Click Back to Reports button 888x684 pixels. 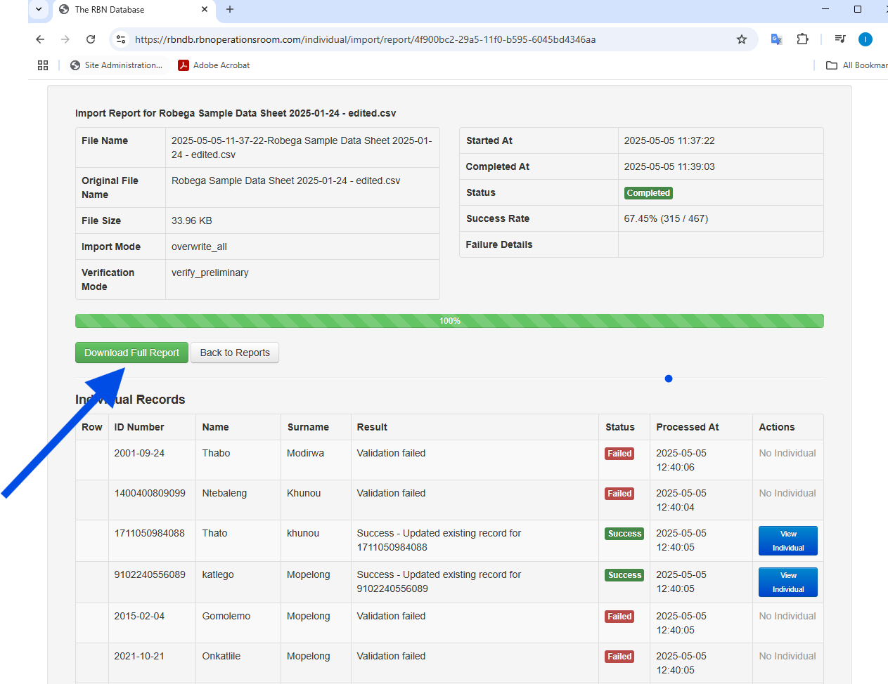[235, 353]
